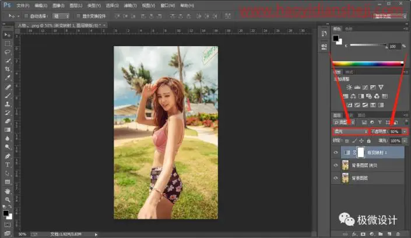Image resolution: width=411 pixels, height=238 pixels.
Task: Open the fill slider dropdown arrow
Action: pos(405,141)
